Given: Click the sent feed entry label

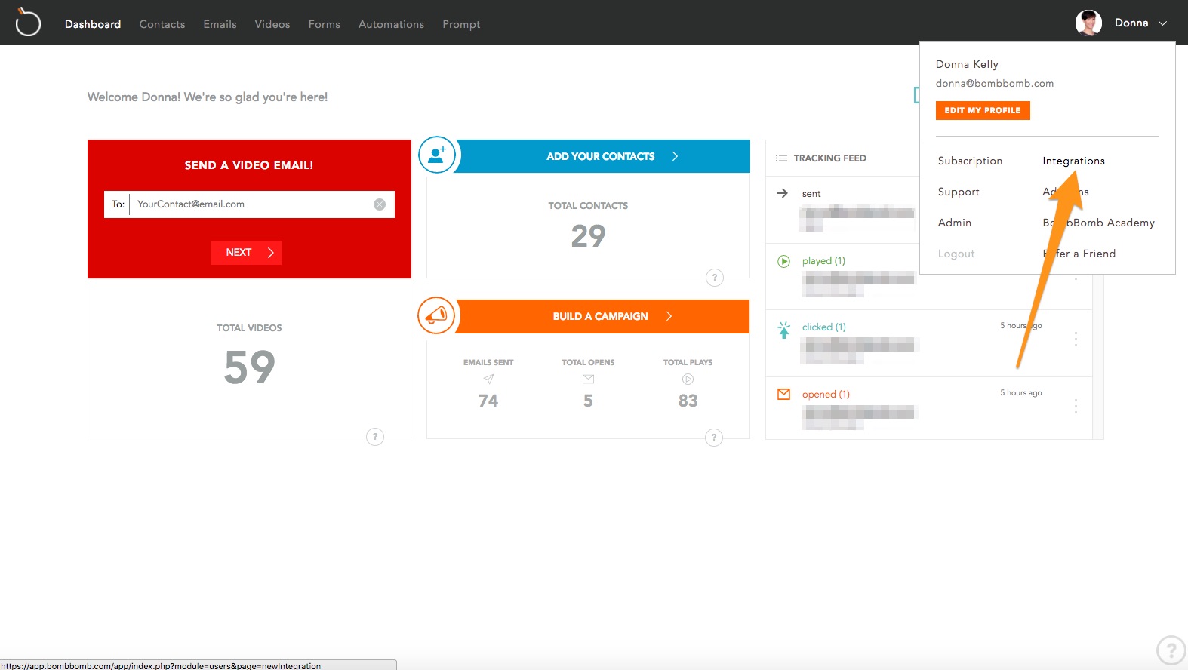Looking at the screenshot, I should pyautogui.click(x=811, y=194).
